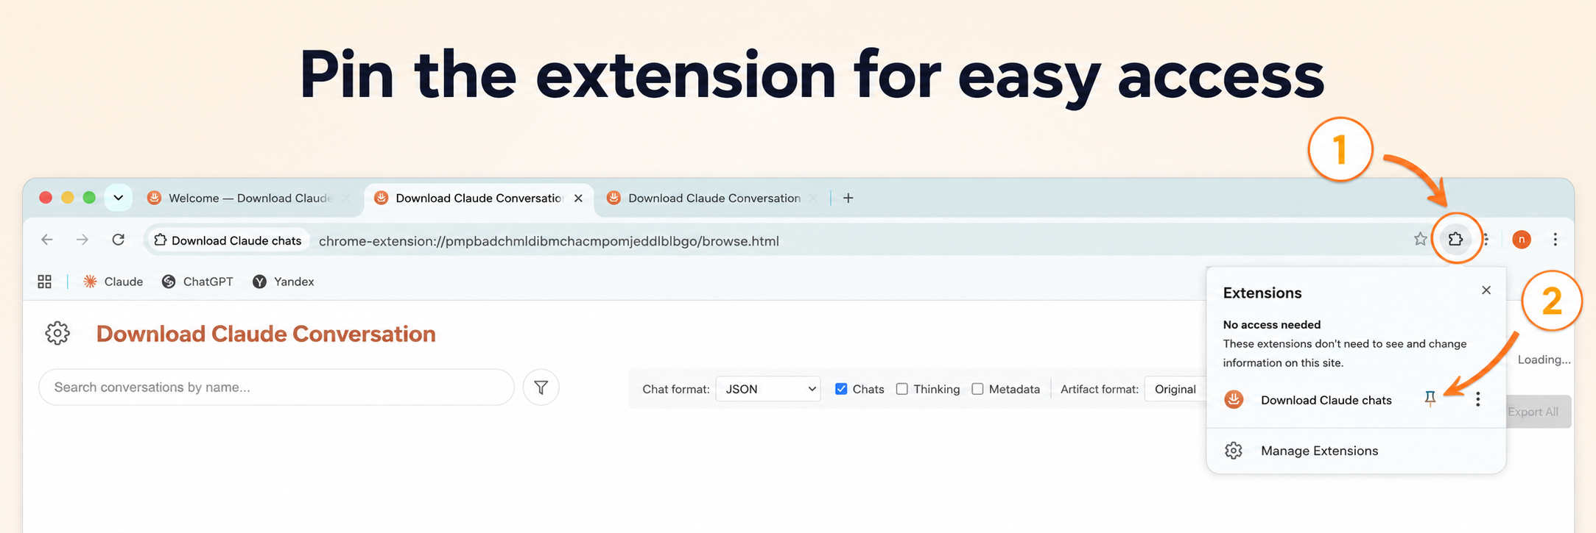Switch to the Welcome — Download Claude tab
This screenshot has height=533, width=1596.
pyautogui.click(x=249, y=198)
